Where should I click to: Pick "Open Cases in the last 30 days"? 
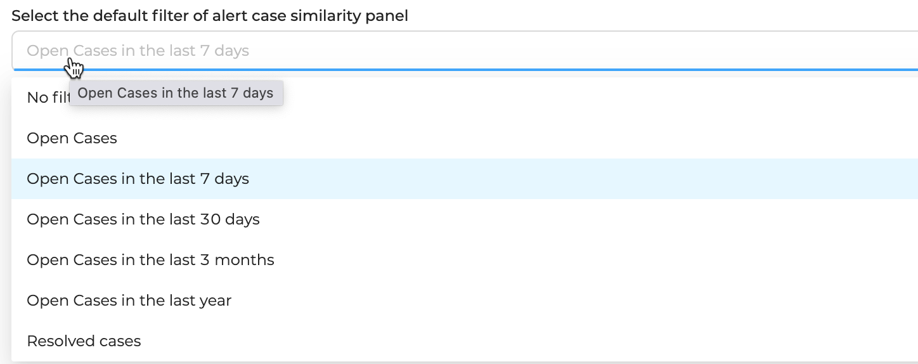point(465,219)
